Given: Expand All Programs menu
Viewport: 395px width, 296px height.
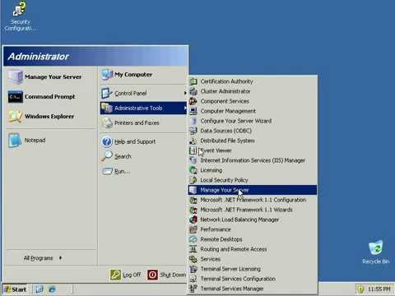Looking at the screenshot, I should 43,258.
